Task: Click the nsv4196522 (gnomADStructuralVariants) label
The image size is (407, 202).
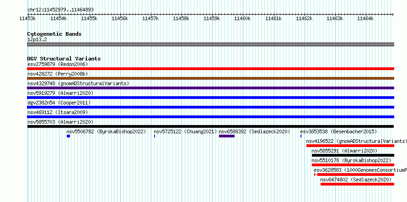Action: point(357,141)
